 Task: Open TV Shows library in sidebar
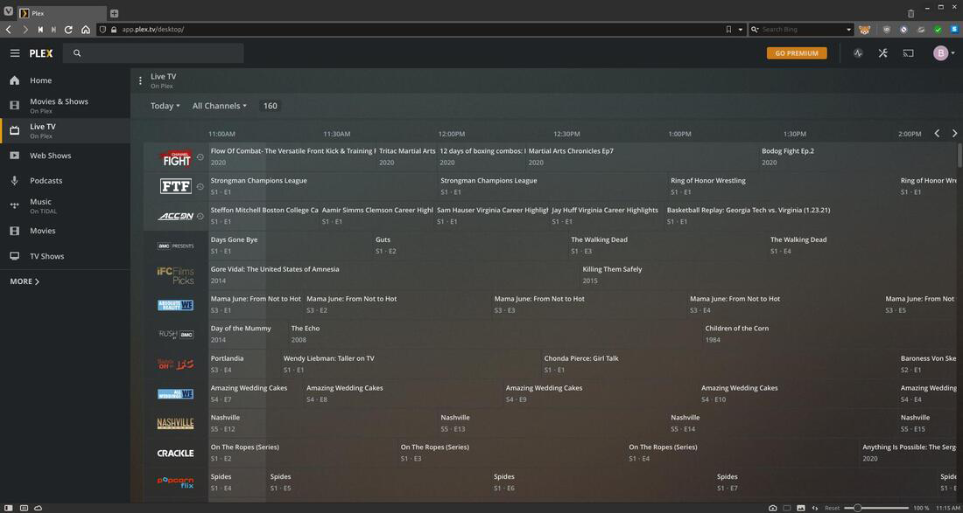pyautogui.click(x=65, y=256)
